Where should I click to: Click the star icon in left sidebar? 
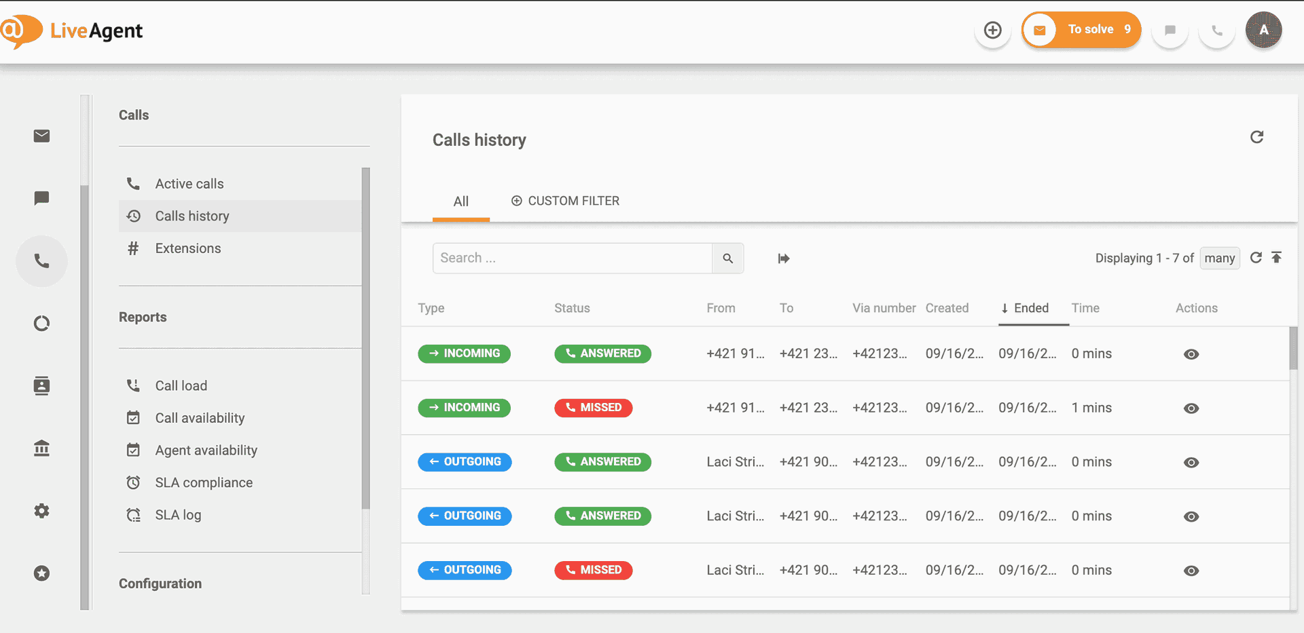coord(41,573)
